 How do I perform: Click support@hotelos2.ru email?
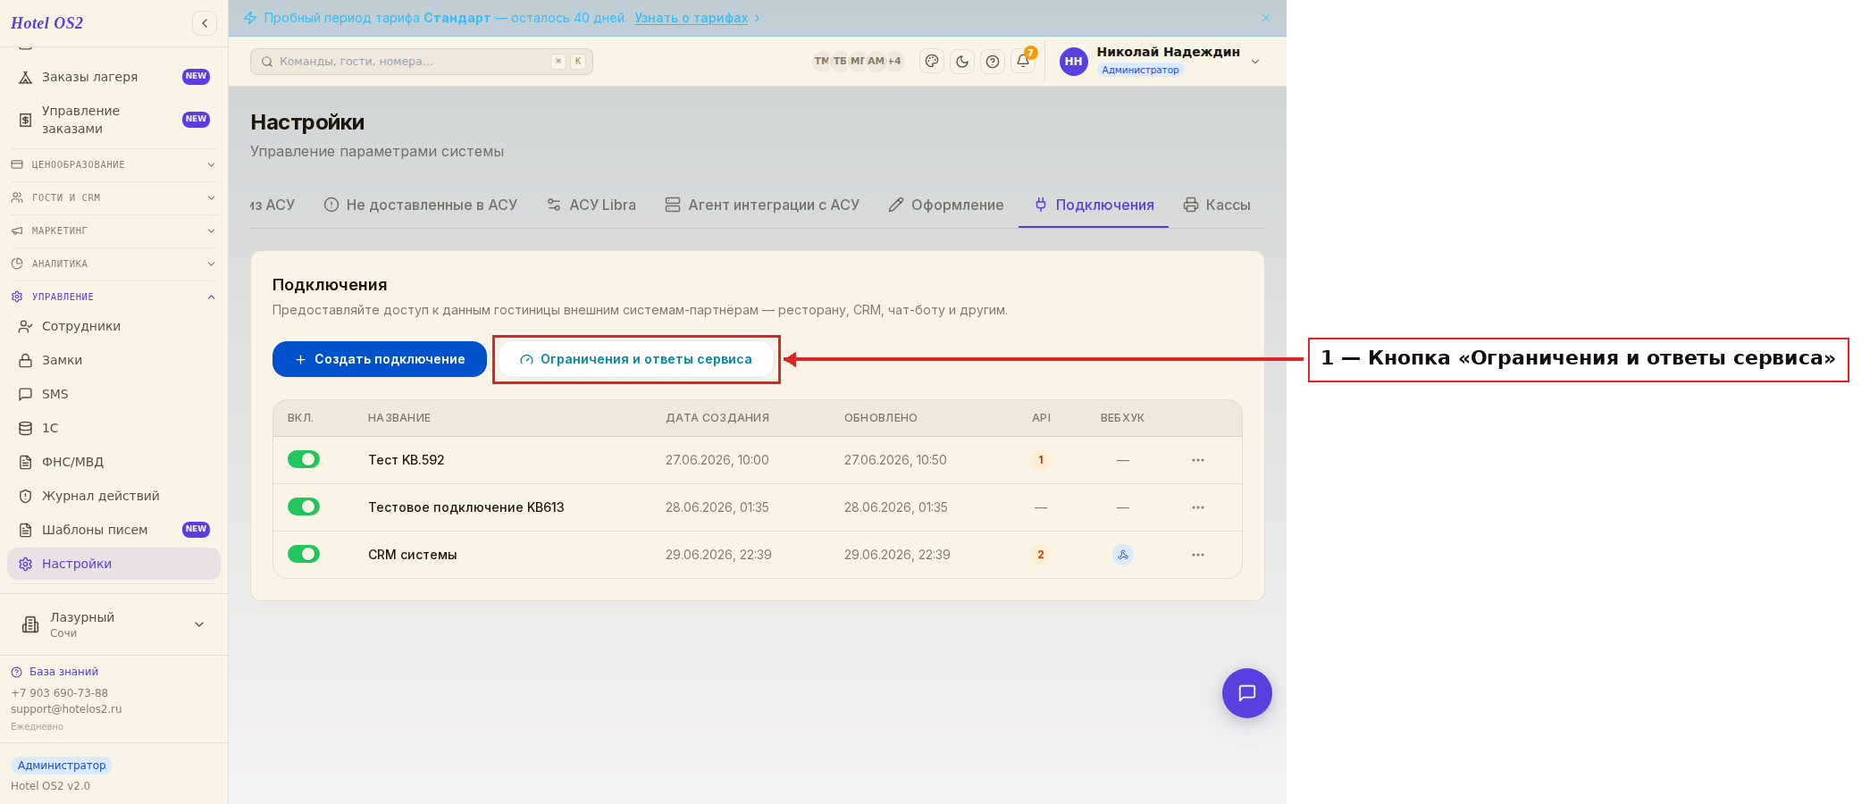coord(66,709)
